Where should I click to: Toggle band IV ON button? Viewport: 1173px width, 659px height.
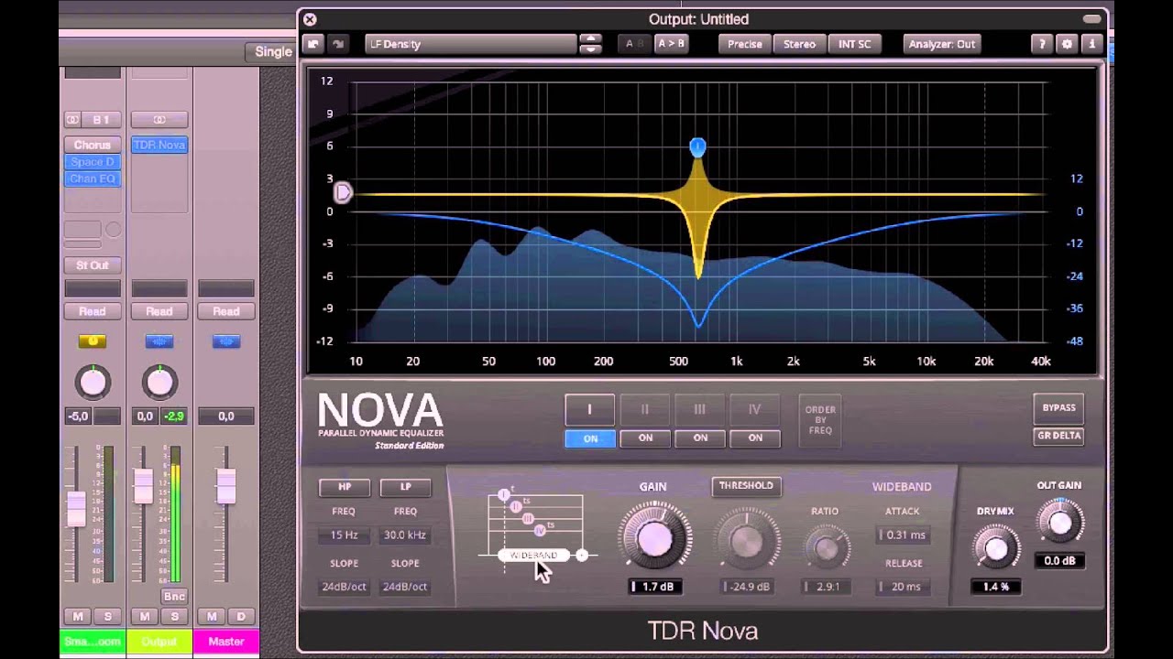click(755, 438)
